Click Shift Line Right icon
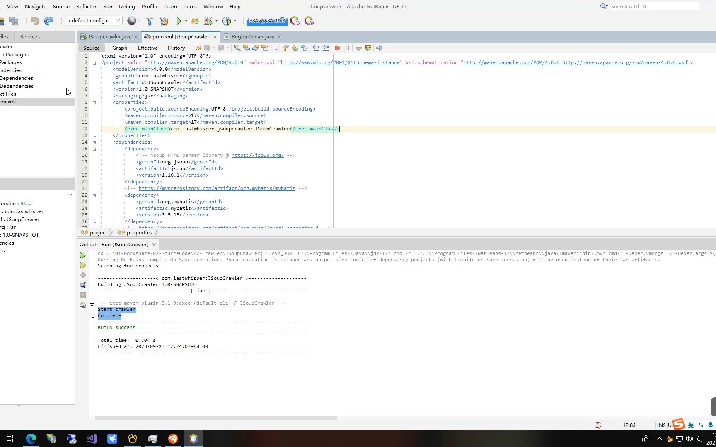 [x=325, y=48]
